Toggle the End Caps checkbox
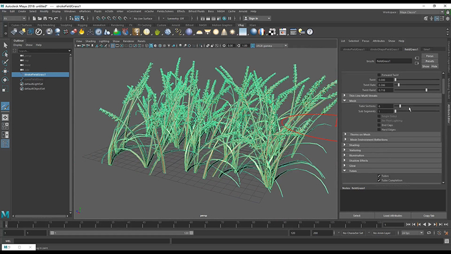The image size is (451, 254). [x=379, y=125]
